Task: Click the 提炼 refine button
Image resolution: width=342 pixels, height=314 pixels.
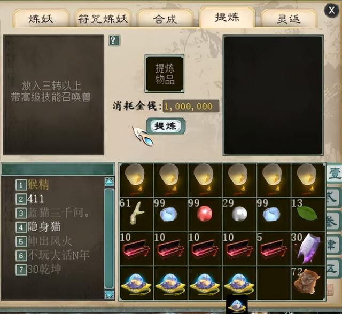Action: (166, 126)
